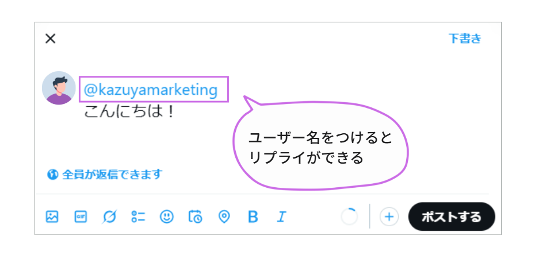
Task: Add another post with plus button
Action: pos(389,217)
